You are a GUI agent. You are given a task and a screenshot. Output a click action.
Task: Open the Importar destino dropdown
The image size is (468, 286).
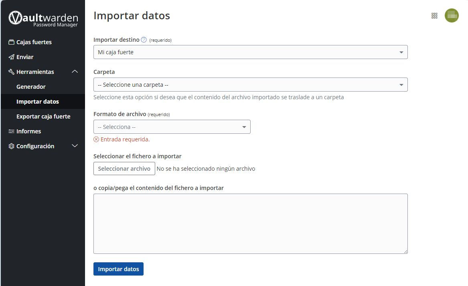250,52
